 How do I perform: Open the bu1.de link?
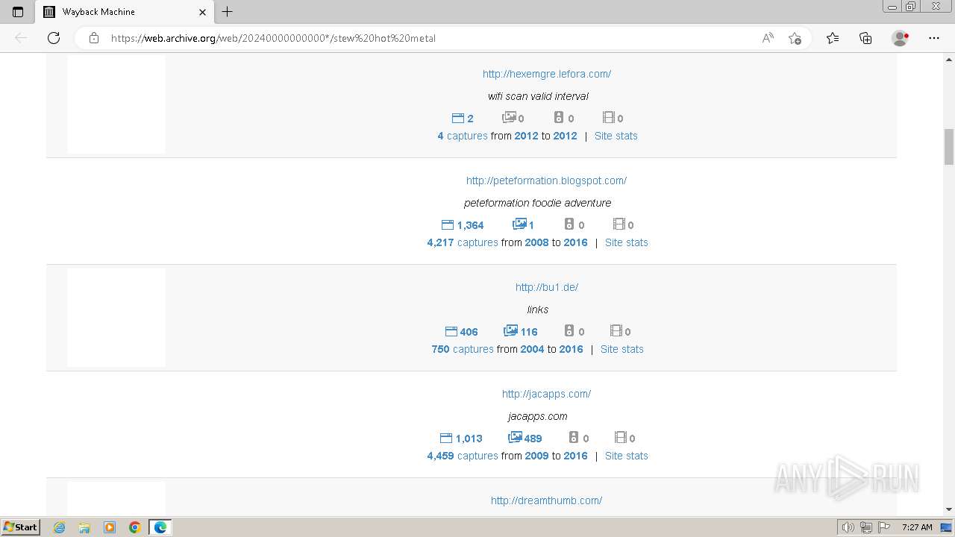pyautogui.click(x=547, y=287)
